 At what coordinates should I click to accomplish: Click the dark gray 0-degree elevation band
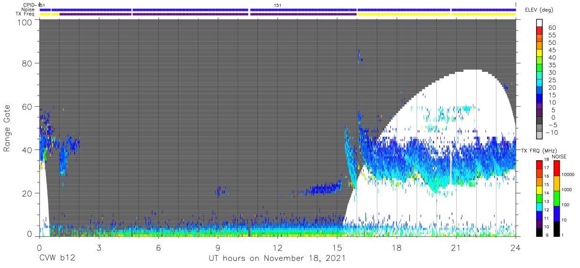coord(540,121)
